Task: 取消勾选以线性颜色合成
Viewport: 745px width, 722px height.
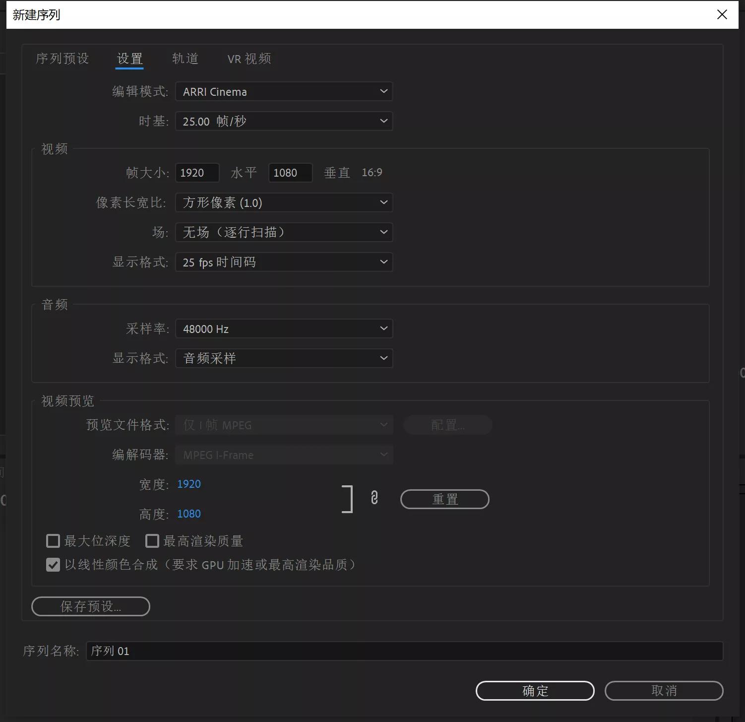Action: (53, 565)
